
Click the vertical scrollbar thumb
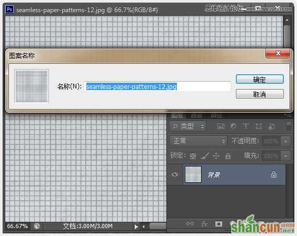tap(287, 36)
